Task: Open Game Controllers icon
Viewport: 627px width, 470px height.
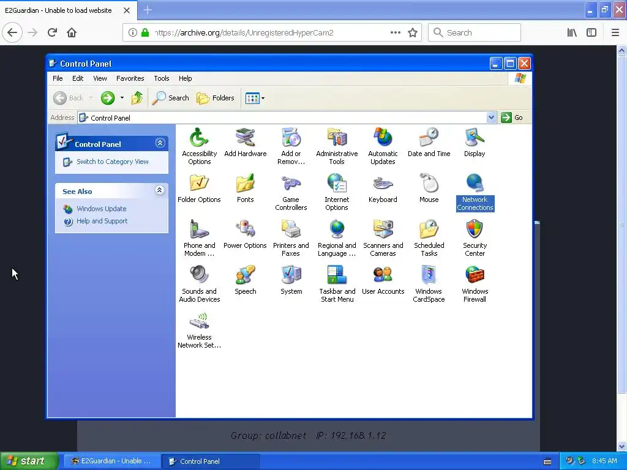Action: click(291, 192)
